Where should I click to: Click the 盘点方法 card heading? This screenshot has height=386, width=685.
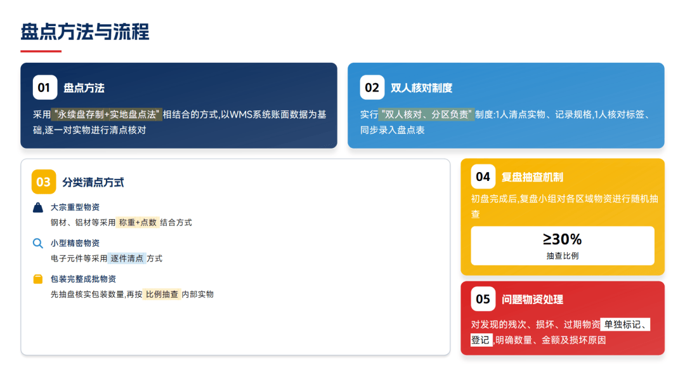(84, 88)
